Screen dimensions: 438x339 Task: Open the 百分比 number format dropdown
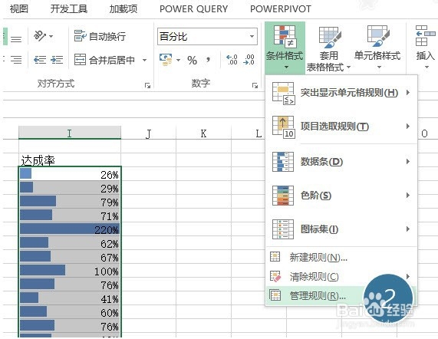click(252, 36)
